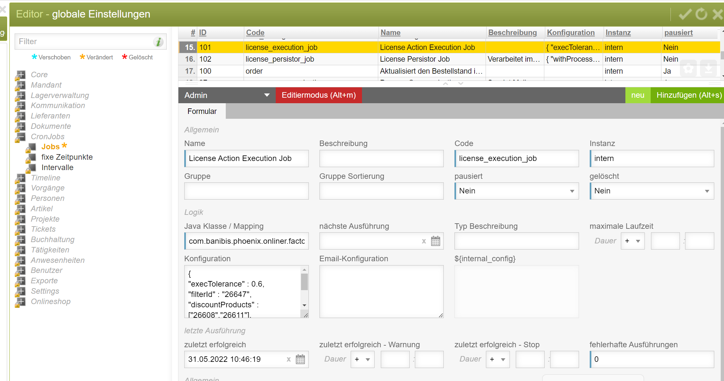Click fehlerhafte Ausführungen field
724x381 pixels.
click(652, 359)
